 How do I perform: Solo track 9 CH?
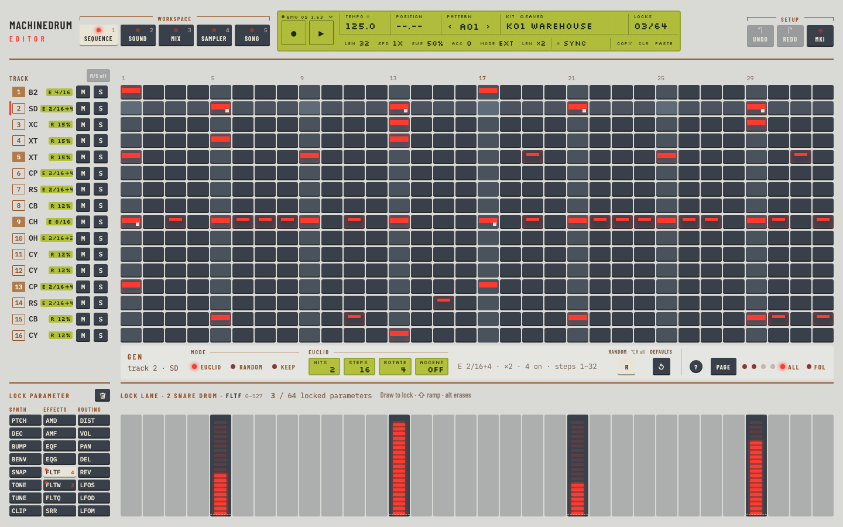[x=101, y=222]
